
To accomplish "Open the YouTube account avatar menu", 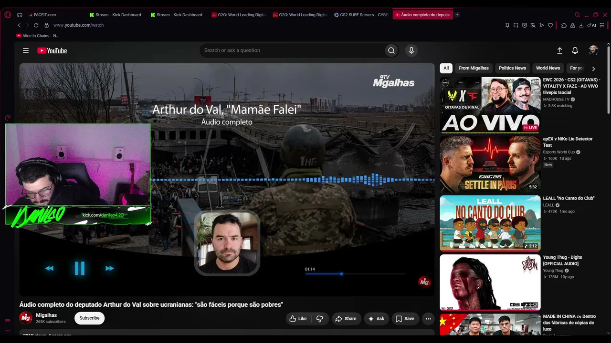I will [x=593, y=50].
